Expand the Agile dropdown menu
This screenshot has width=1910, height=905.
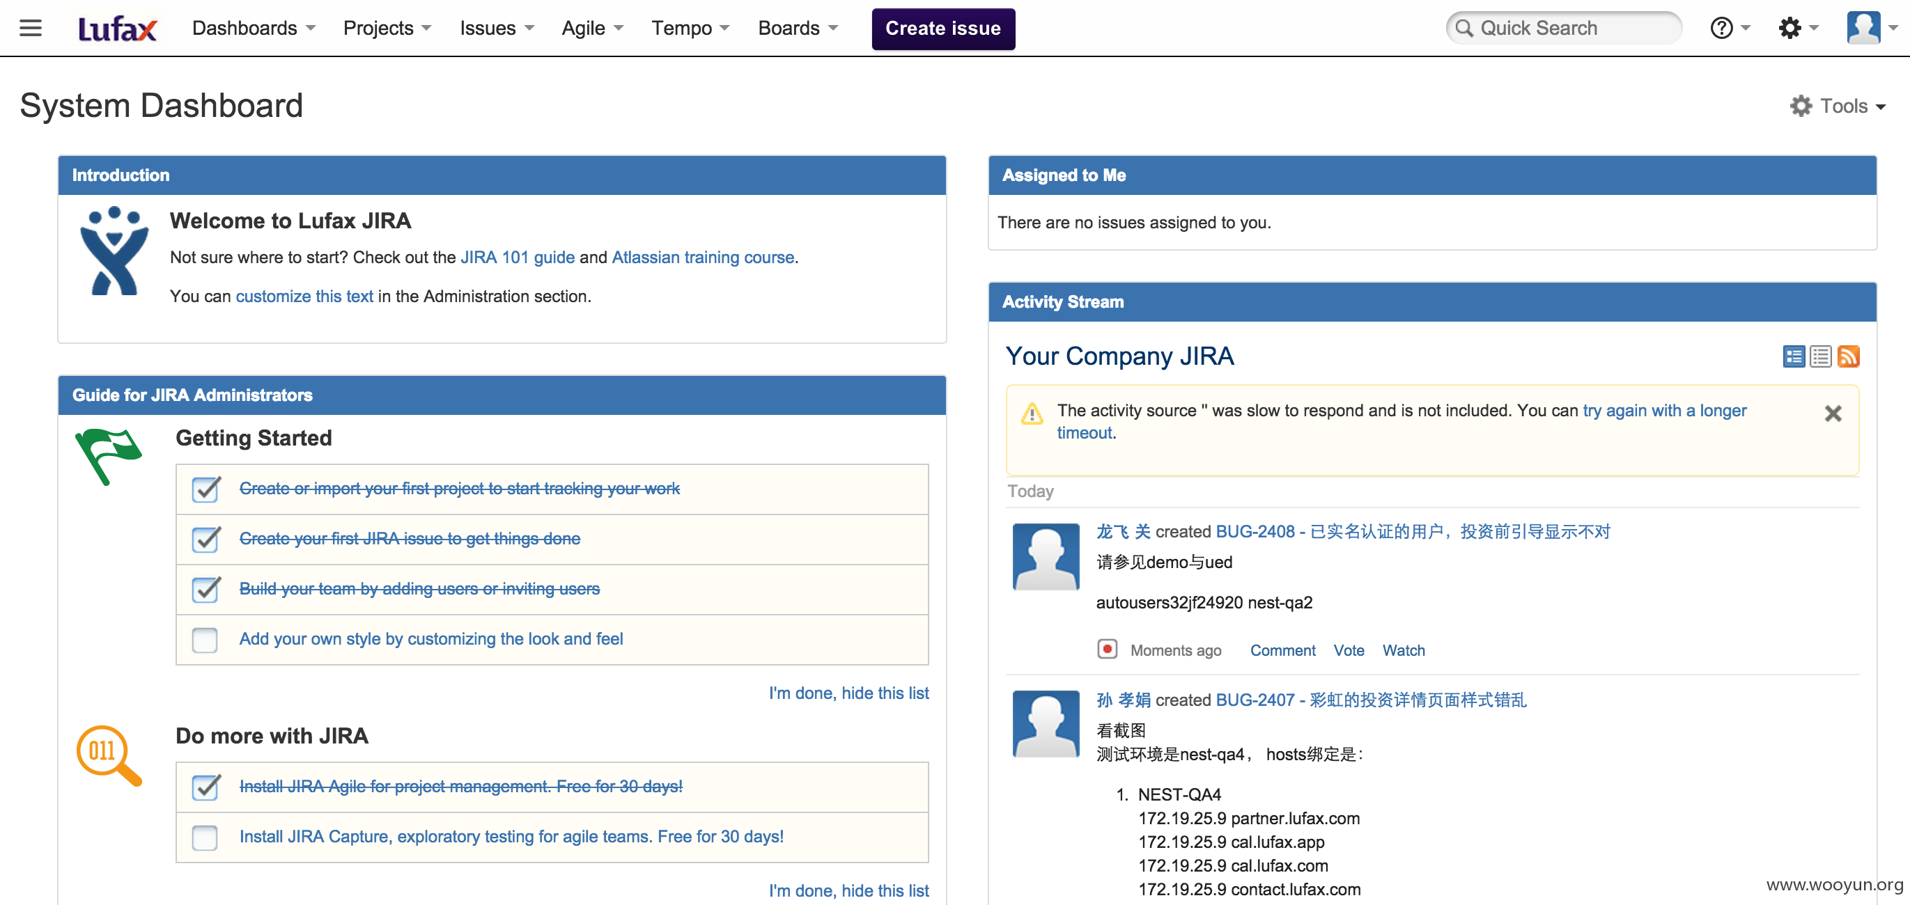[x=592, y=28]
